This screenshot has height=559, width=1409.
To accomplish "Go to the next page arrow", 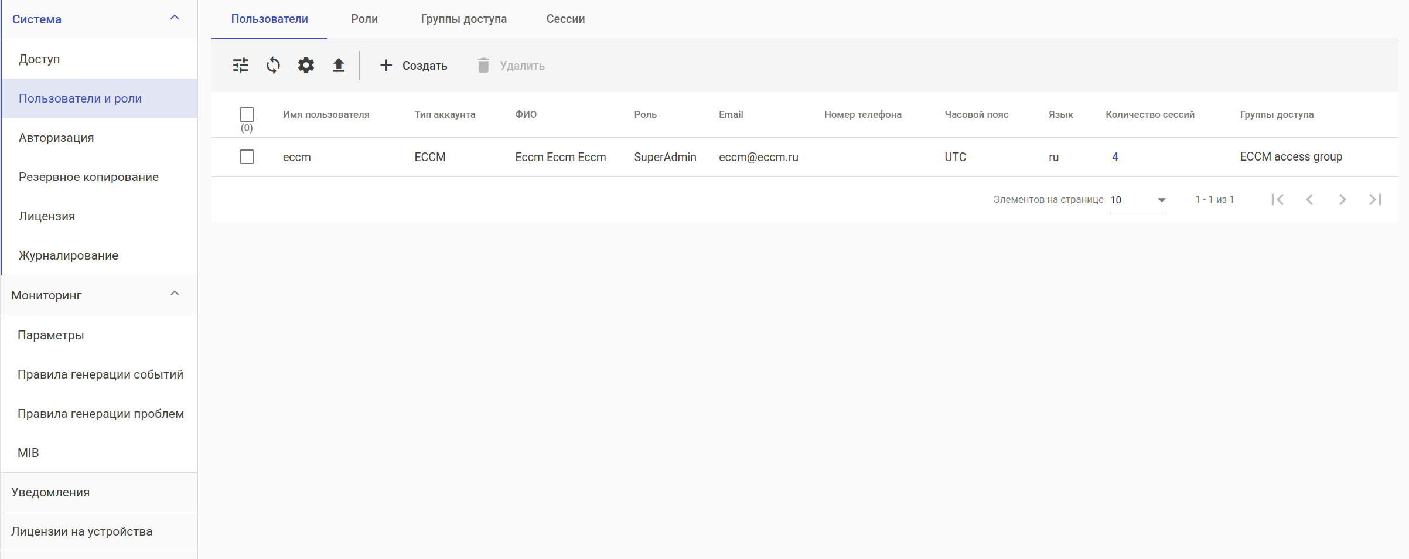I will (x=1342, y=200).
